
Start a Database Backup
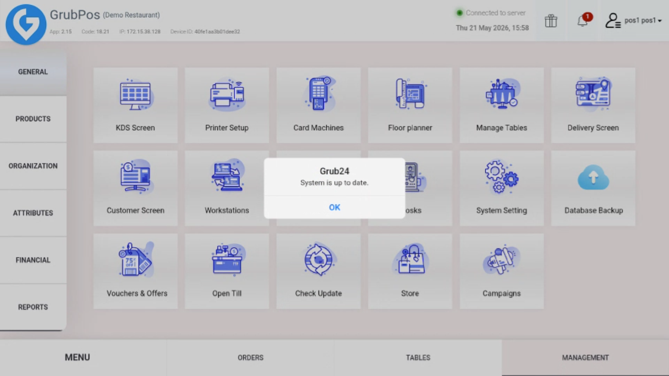593,188
